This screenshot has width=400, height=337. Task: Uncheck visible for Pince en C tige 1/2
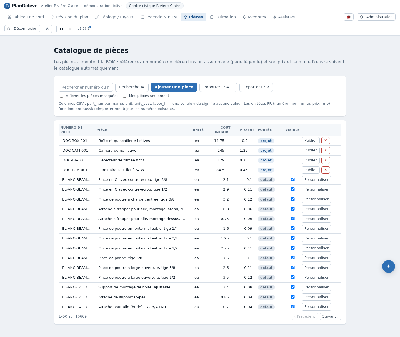tap(293, 189)
